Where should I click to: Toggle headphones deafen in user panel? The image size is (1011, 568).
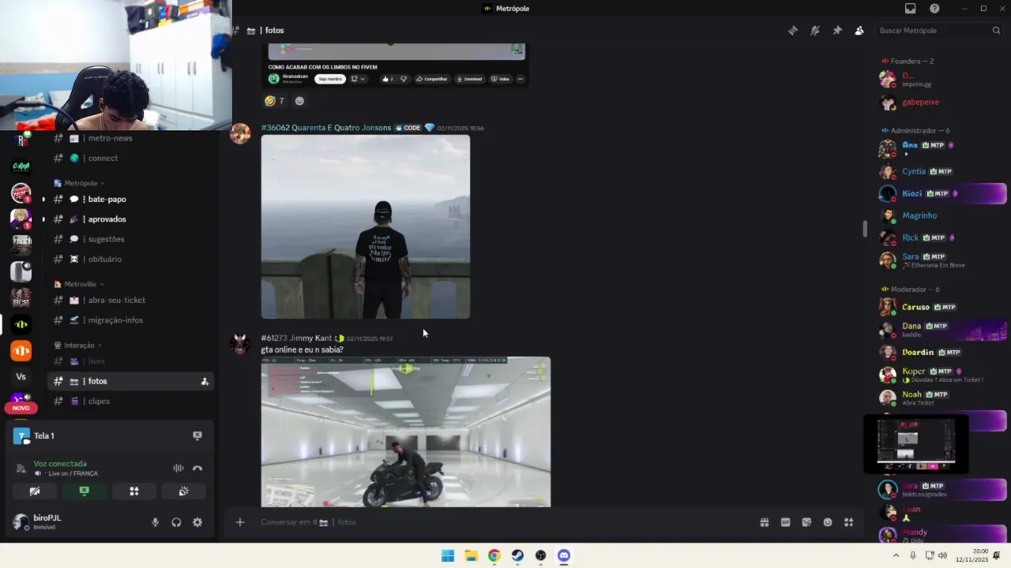(176, 522)
